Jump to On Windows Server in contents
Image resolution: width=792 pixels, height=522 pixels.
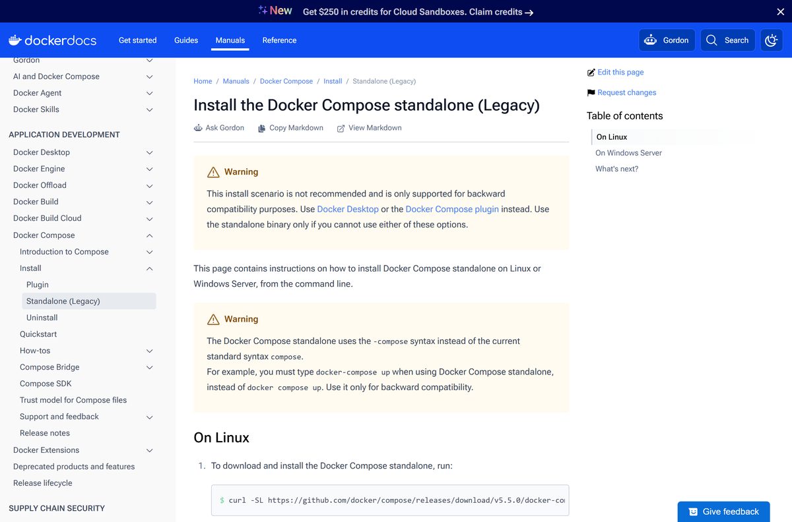628,153
